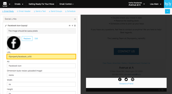Click the Replace image button

point(27,38)
